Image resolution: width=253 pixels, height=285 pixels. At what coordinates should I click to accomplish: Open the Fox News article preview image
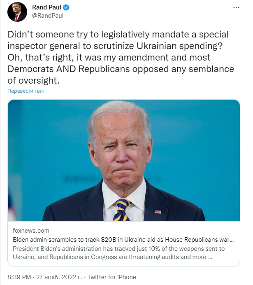[x=123, y=161]
